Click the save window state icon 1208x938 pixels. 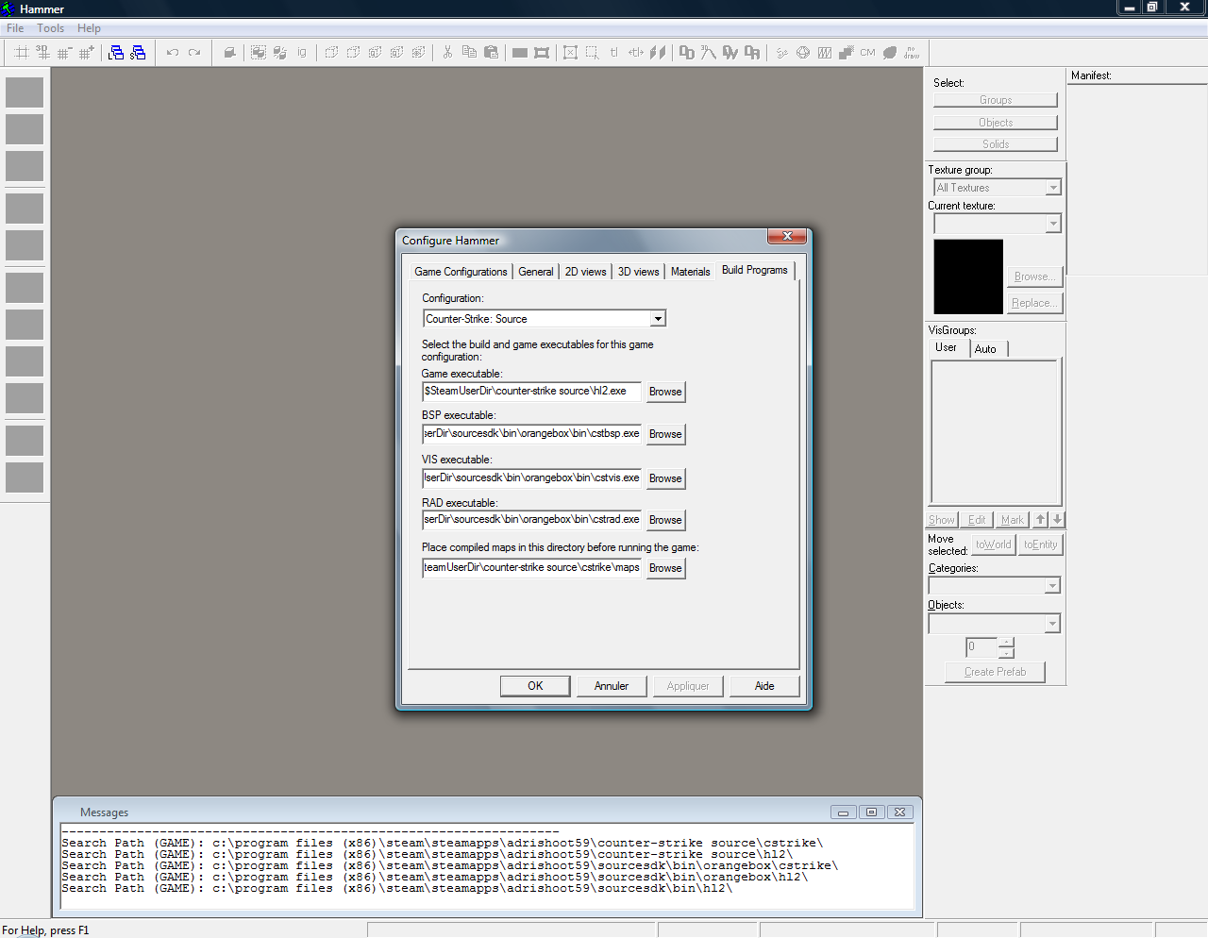(x=138, y=53)
